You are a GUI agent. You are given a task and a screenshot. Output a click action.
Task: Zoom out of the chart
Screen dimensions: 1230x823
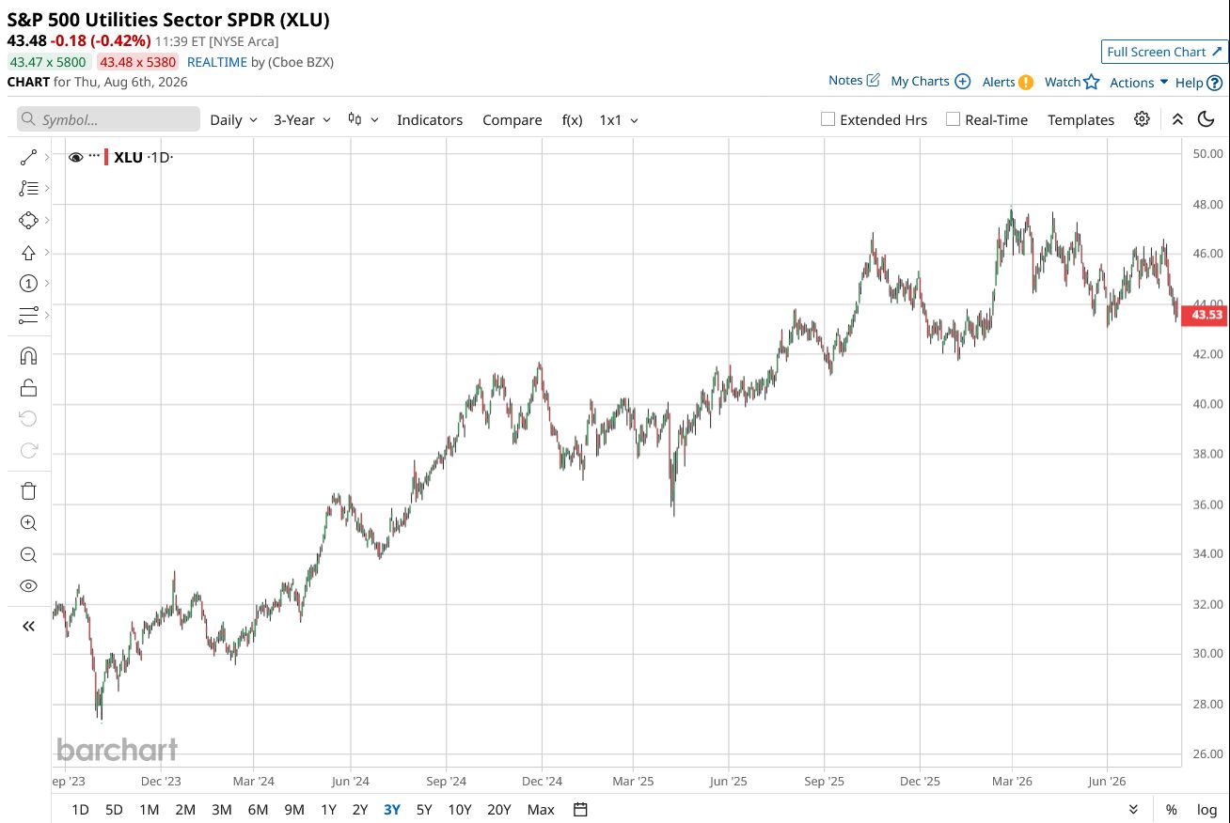[x=28, y=554]
